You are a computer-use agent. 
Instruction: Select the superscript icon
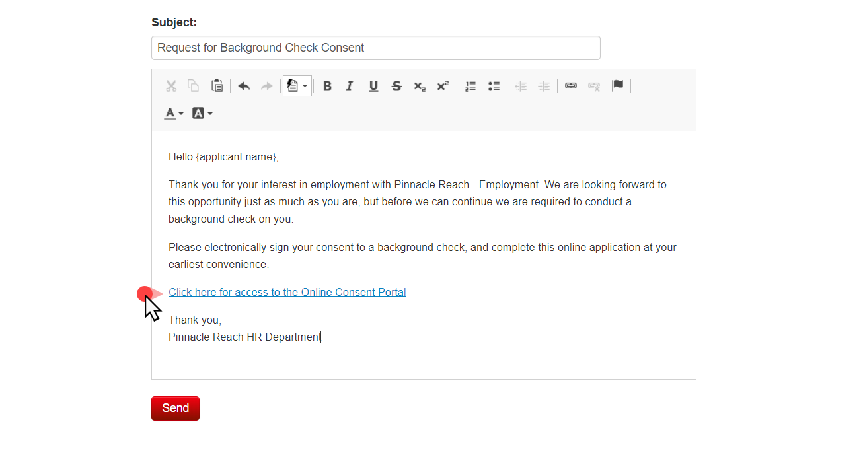click(443, 86)
